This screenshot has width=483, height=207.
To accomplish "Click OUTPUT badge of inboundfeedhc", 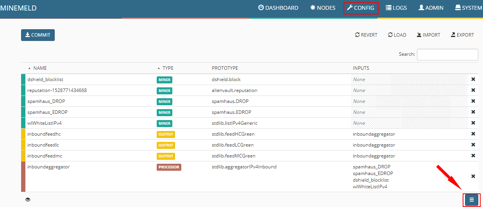I will click(166, 134).
